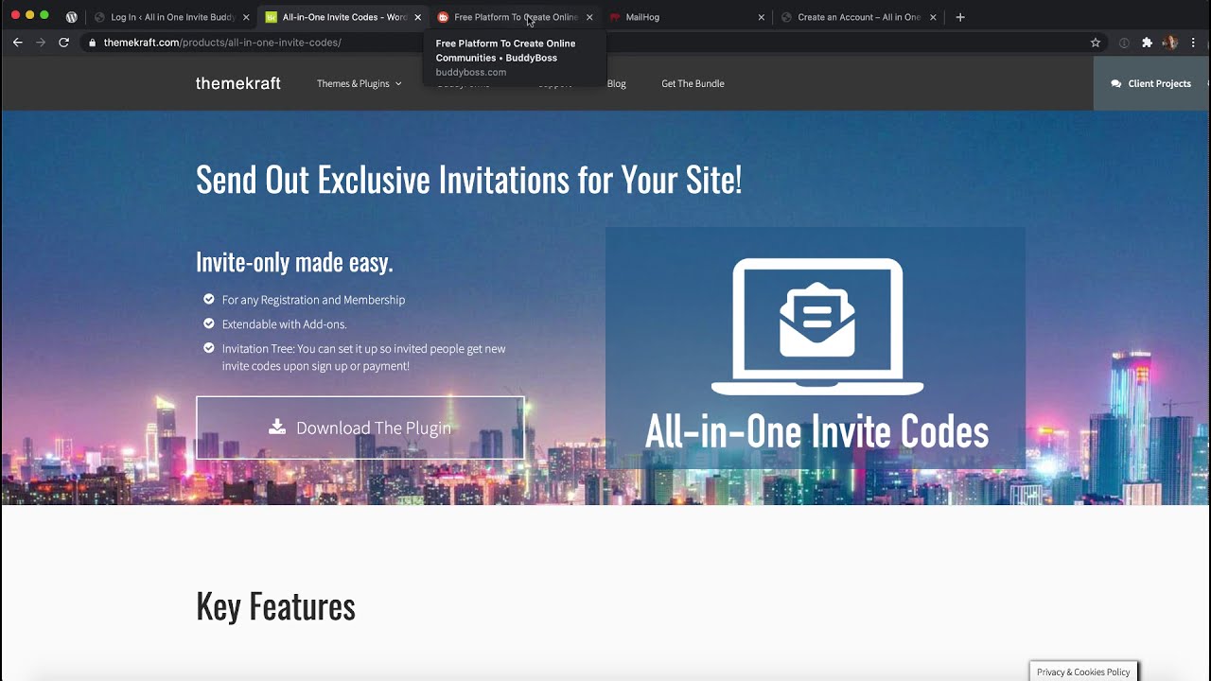Close the Log In All in One Invite tab
This screenshot has width=1211, height=681.
[x=246, y=17]
